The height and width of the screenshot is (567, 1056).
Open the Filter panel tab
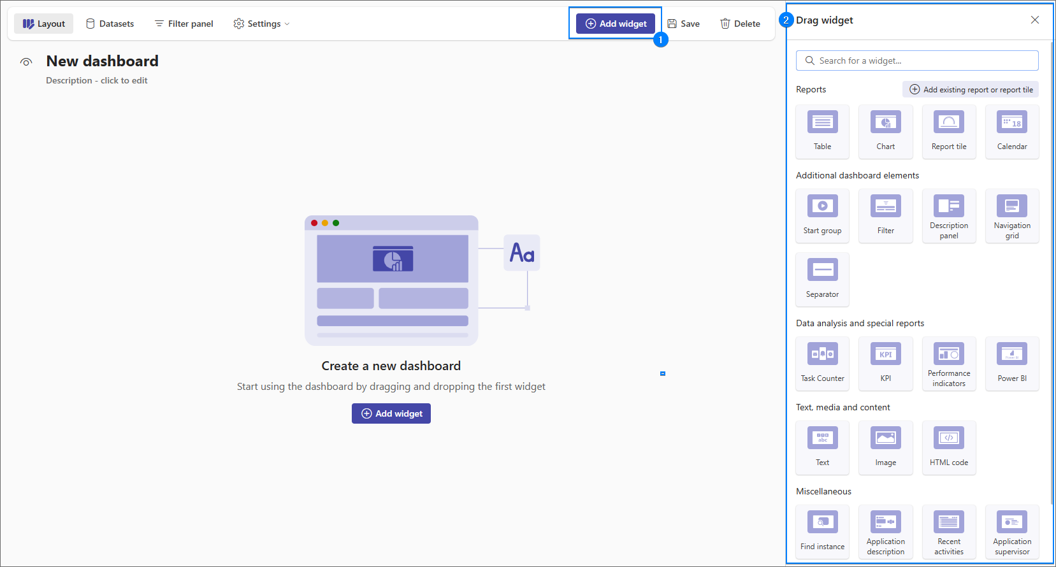(x=184, y=24)
